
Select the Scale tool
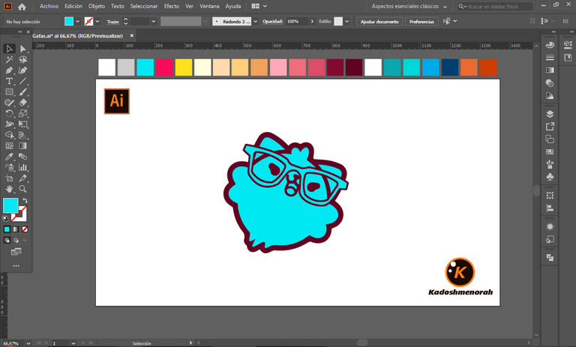tap(22, 113)
